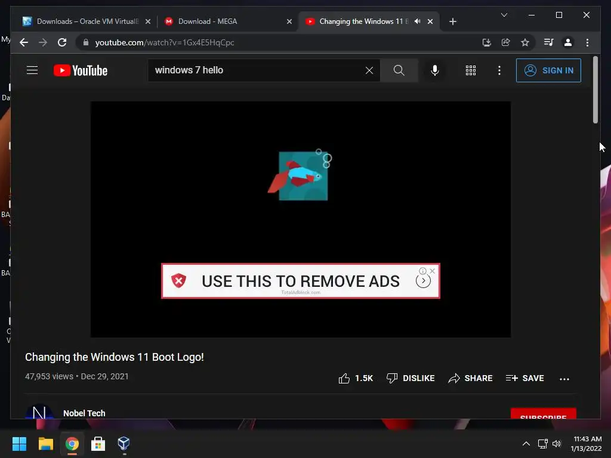The width and height of the screenshot is (611, 458).
Task: Open more actions ellipsis below the video
Action: [564, 379]
